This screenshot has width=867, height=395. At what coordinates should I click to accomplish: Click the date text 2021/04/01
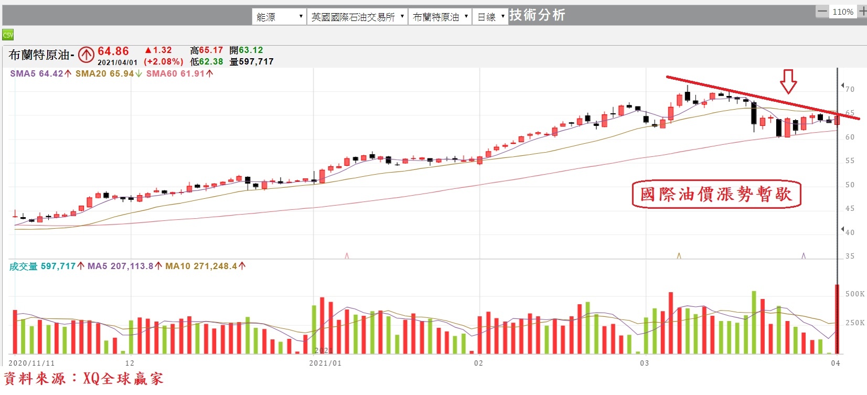117,62
